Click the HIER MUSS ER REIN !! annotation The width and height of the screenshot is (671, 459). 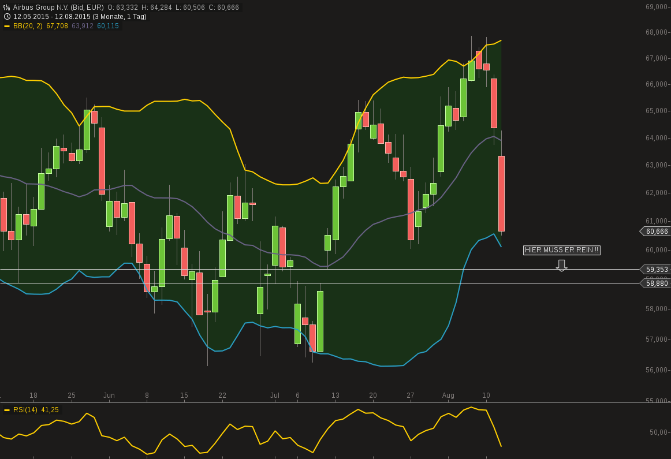561,250
